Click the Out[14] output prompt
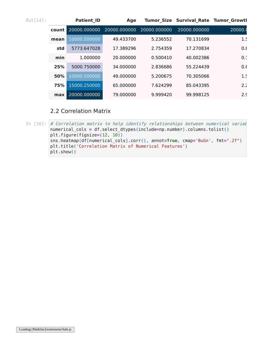 pos(36,20)
